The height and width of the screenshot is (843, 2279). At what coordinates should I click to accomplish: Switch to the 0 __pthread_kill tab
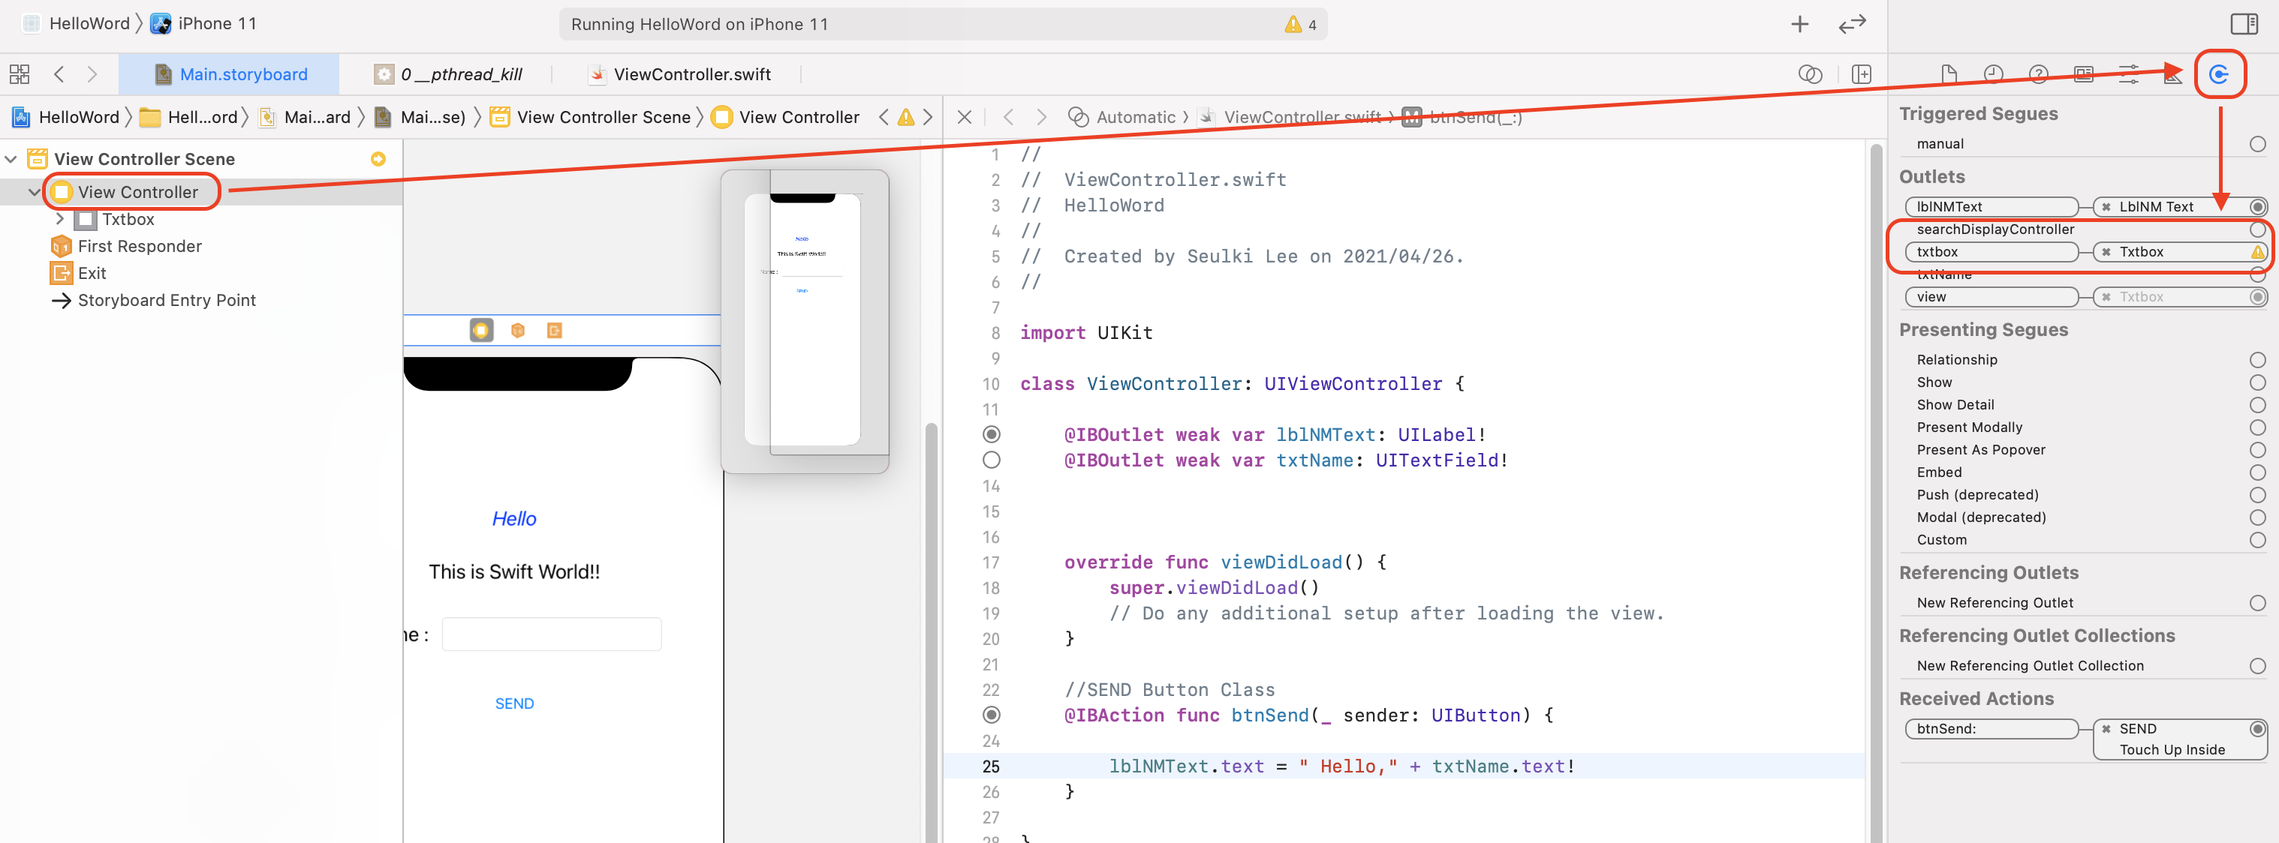(460, 74)
